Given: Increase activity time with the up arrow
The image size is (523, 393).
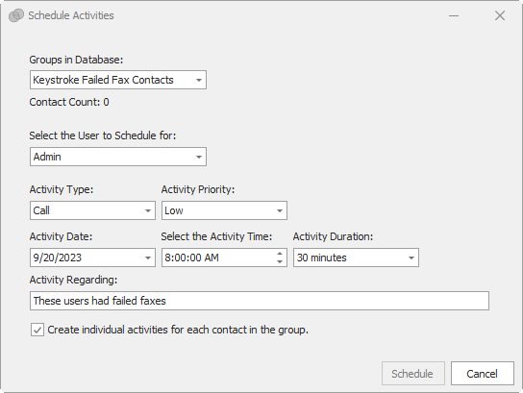Looking at the screenshot, I should tap(280, 254).
